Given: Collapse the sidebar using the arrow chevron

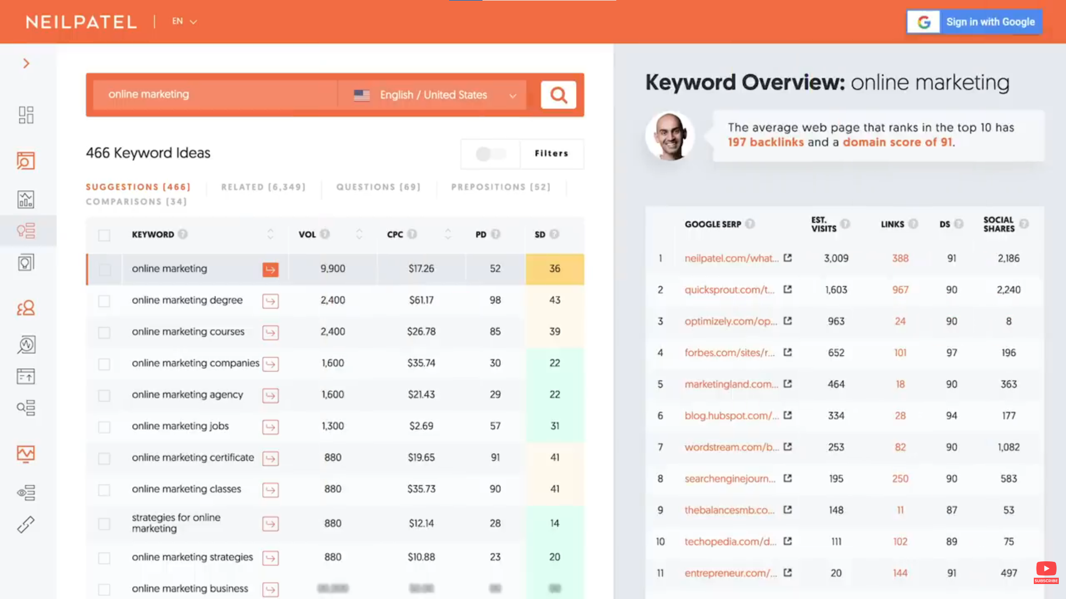Looking at the screenshot, I should coord(26,63).
